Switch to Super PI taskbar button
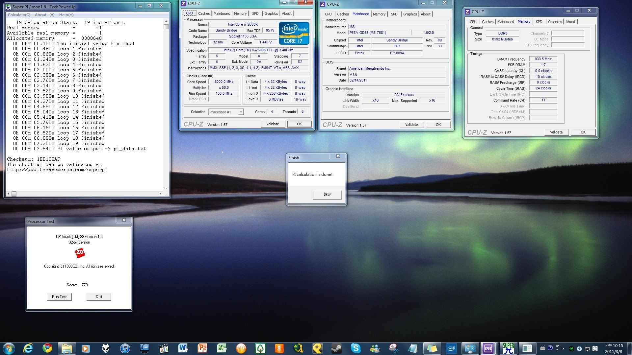This screenshot has width=632, height=355. click(508, 348)
